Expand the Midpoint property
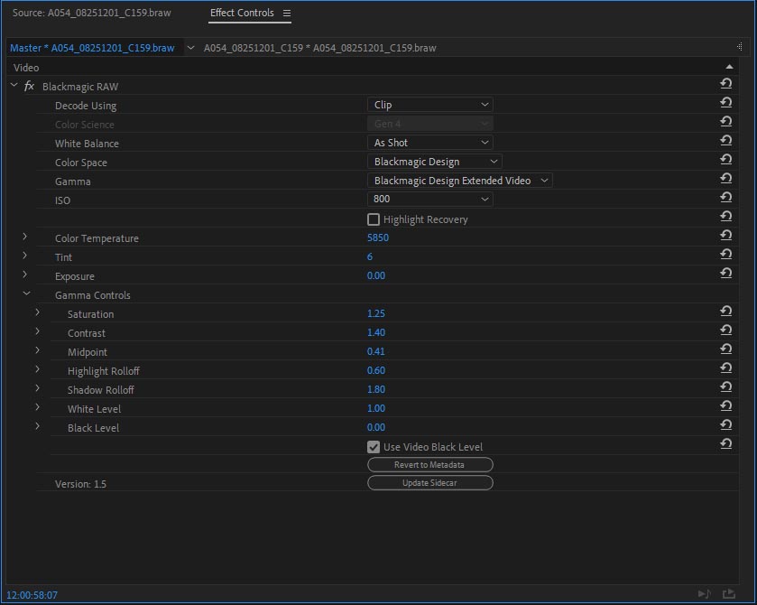This screenshot has height=605, width=757. 37,350
